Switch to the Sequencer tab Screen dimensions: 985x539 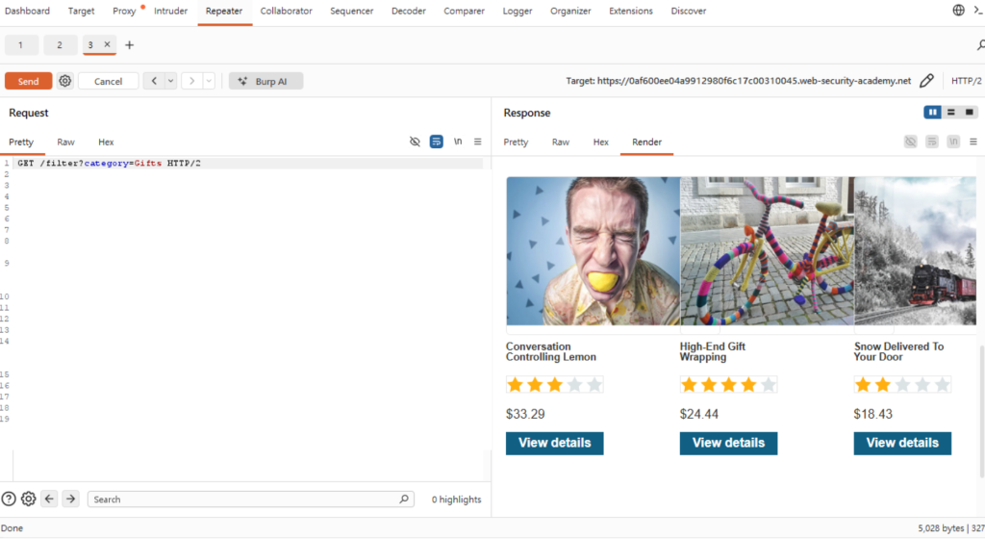(x=352, y=11)
